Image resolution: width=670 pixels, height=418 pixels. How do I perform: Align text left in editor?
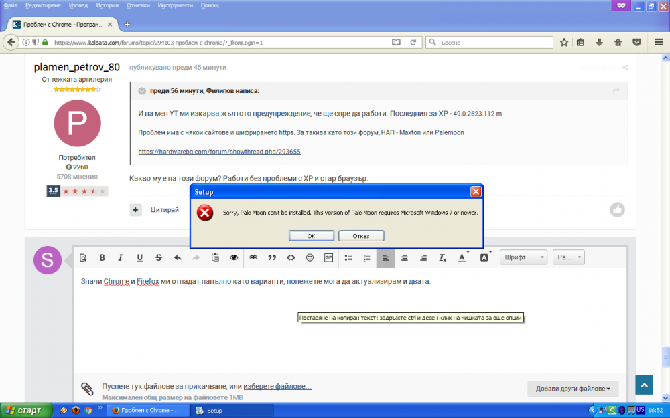click(x=385, y=257)
